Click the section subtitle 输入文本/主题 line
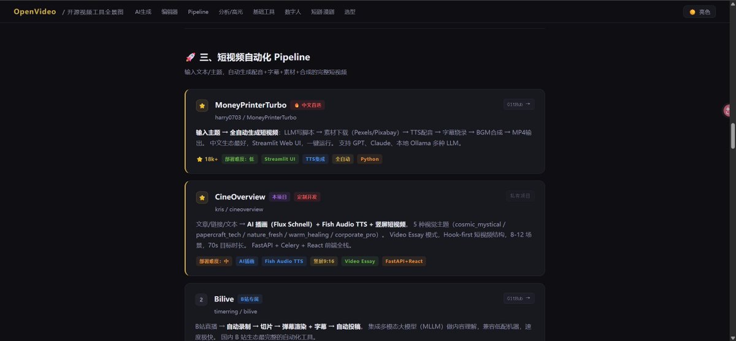 point(266,72)
